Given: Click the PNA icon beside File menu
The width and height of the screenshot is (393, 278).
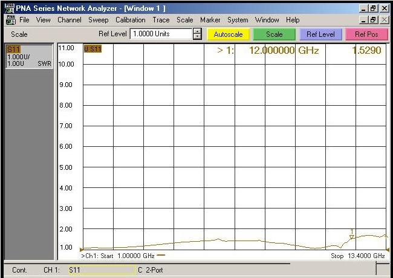Looking at the screenshot, I should [x=11, y=20].
